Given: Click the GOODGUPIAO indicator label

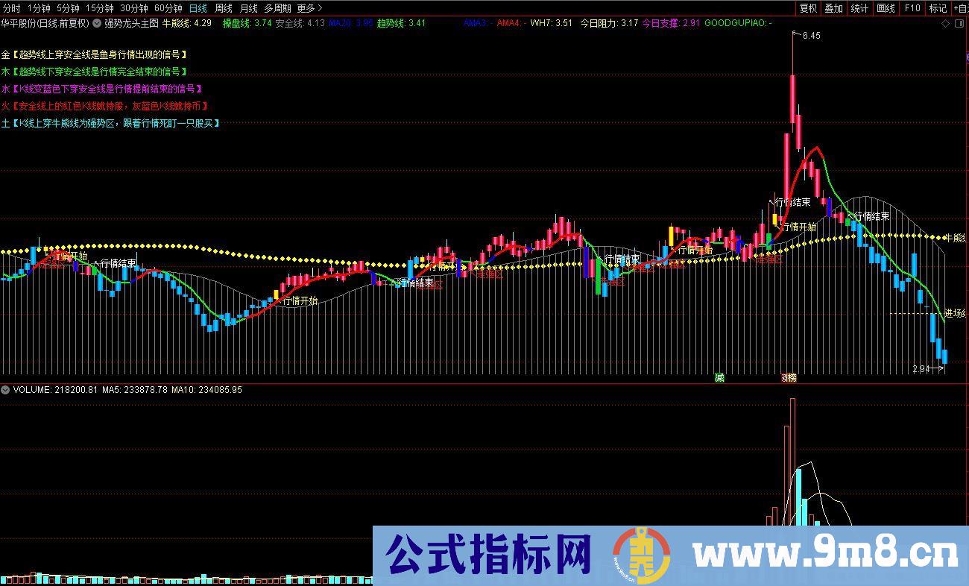Looking at the screenshot, I should click(738, 23).
